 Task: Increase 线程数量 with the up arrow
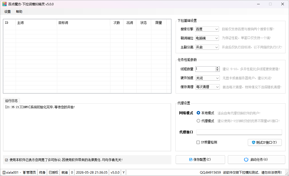tap(217, 68)
